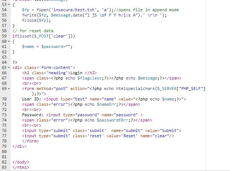Click the closing </html> tag

[x=21, y=167]
